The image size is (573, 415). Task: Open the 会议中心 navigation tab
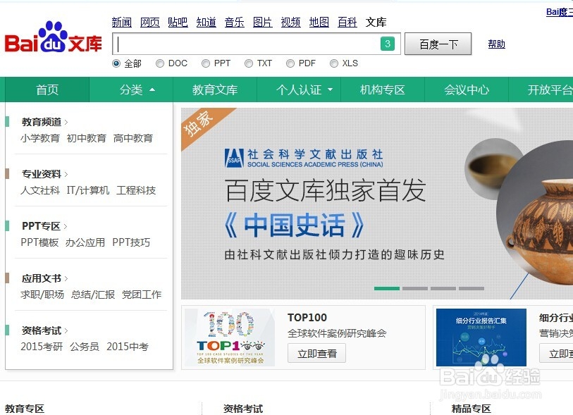[x=467, y=89]
